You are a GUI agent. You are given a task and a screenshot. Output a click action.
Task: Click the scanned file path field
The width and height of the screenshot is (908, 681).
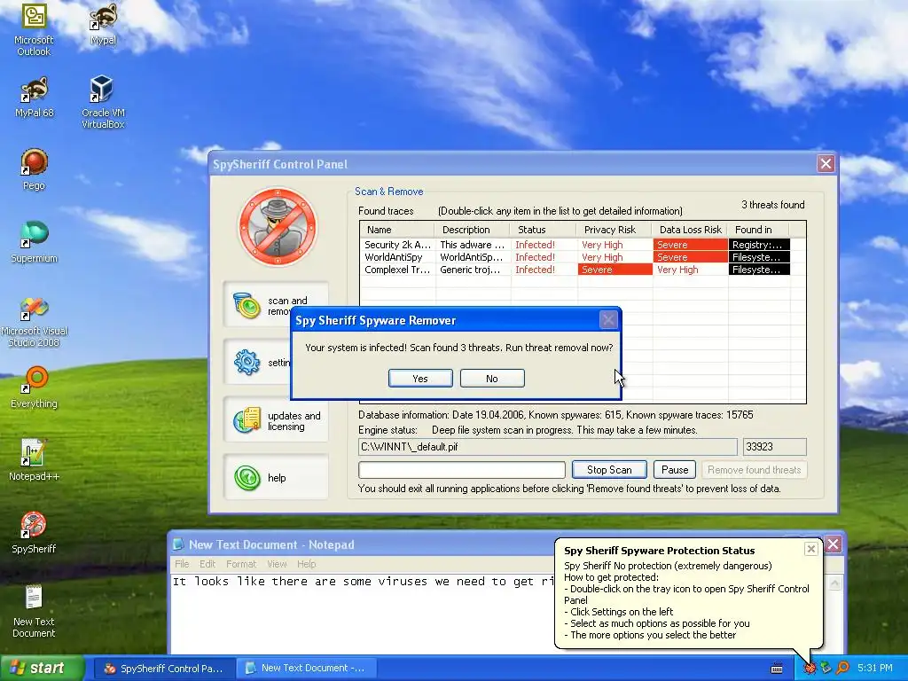point(547,447)
